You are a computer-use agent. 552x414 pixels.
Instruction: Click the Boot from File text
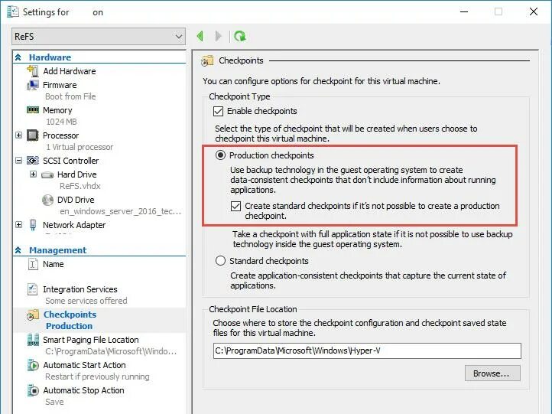tap(70, 96)
